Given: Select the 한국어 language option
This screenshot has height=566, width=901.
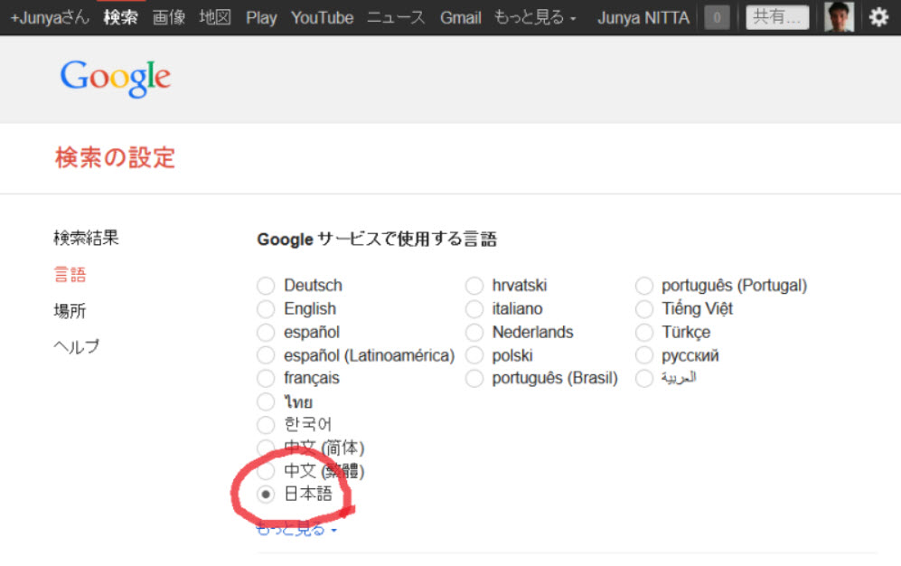Looking at the screenshot, I should [266, 425].
